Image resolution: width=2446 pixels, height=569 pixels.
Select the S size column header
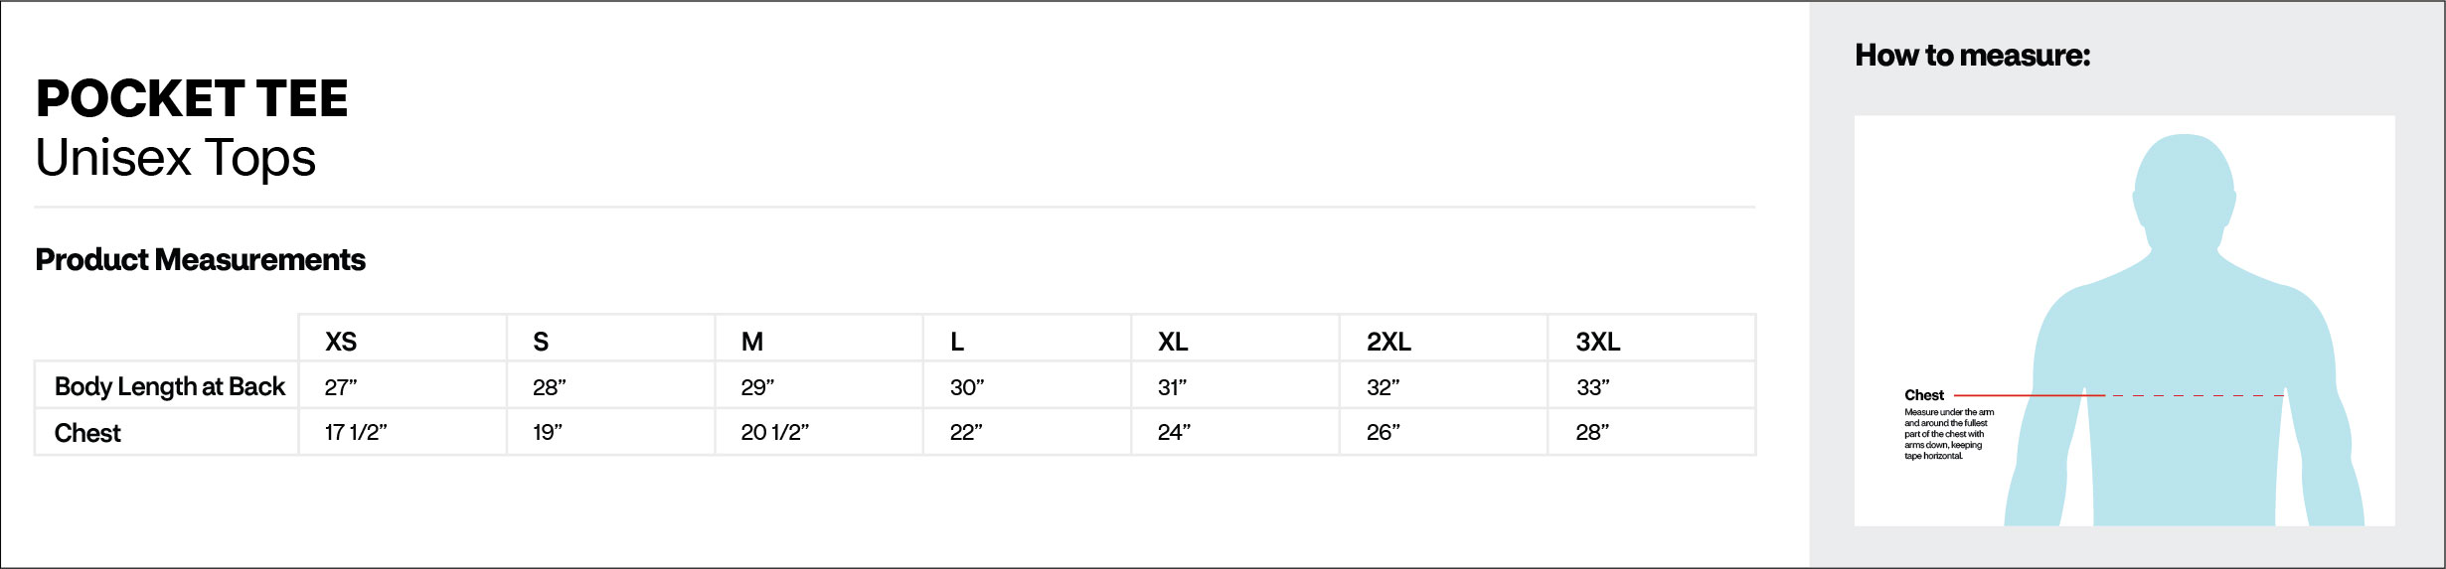[541, 342]
